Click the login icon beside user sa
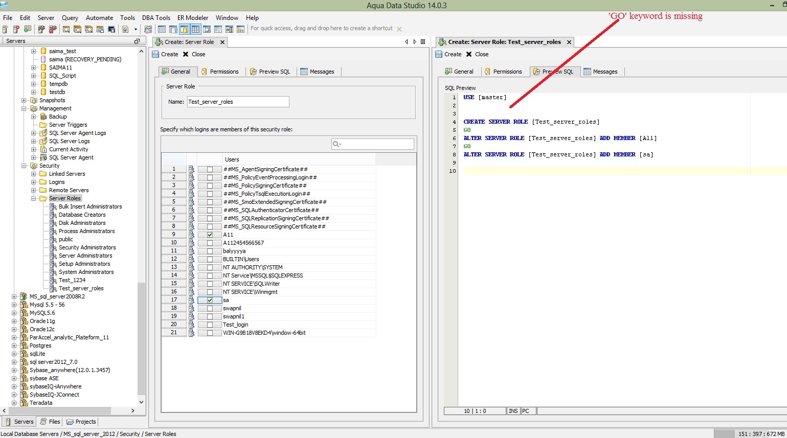 tap(191, 300)
